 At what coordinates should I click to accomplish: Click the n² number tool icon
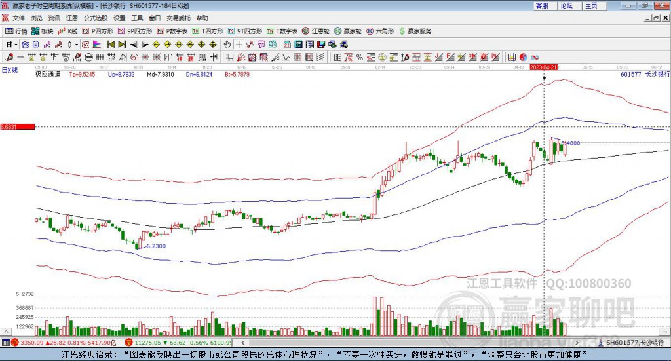pyautogui.click(x=111, y=57)
